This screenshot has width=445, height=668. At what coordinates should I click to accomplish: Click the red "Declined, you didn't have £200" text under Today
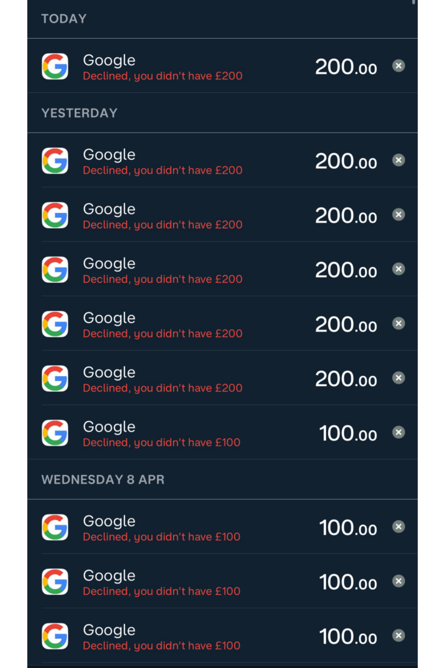click(x=163, y=76)
